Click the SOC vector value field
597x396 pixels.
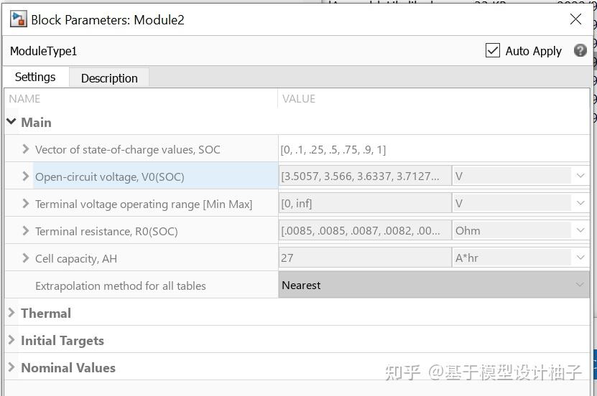[x=434, y=149]
